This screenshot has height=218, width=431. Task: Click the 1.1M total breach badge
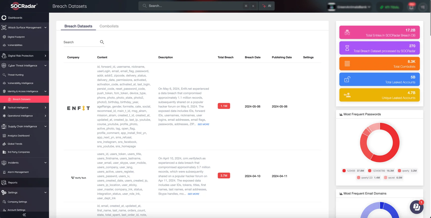224,106
